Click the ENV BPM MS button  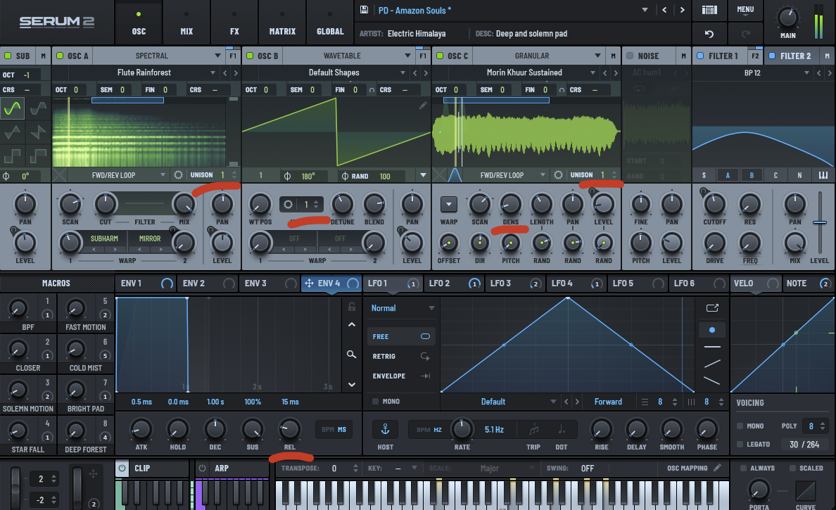(x=334, y=429)
